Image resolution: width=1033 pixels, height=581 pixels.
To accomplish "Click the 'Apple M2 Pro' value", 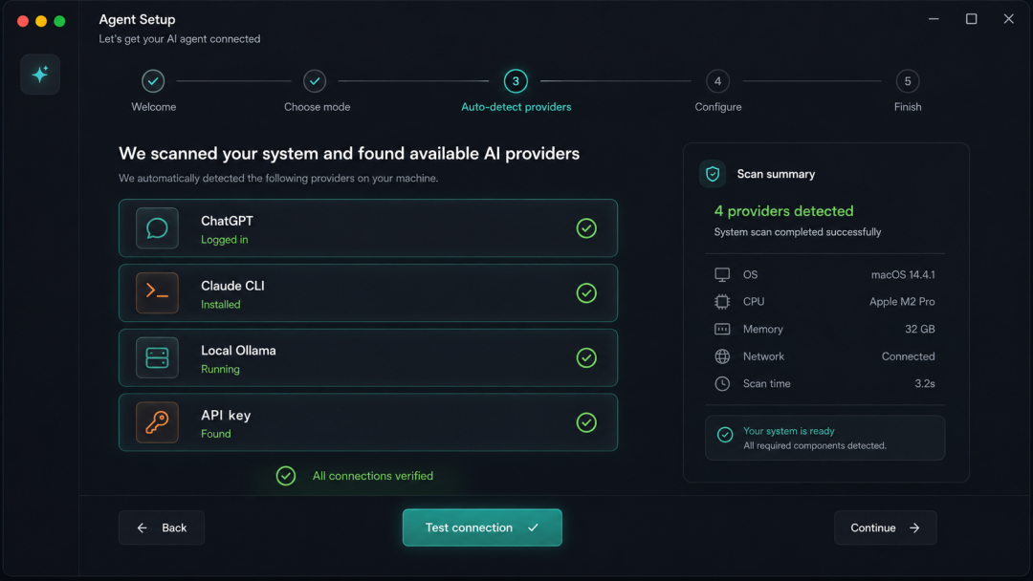I will click(x=902, y=301).
